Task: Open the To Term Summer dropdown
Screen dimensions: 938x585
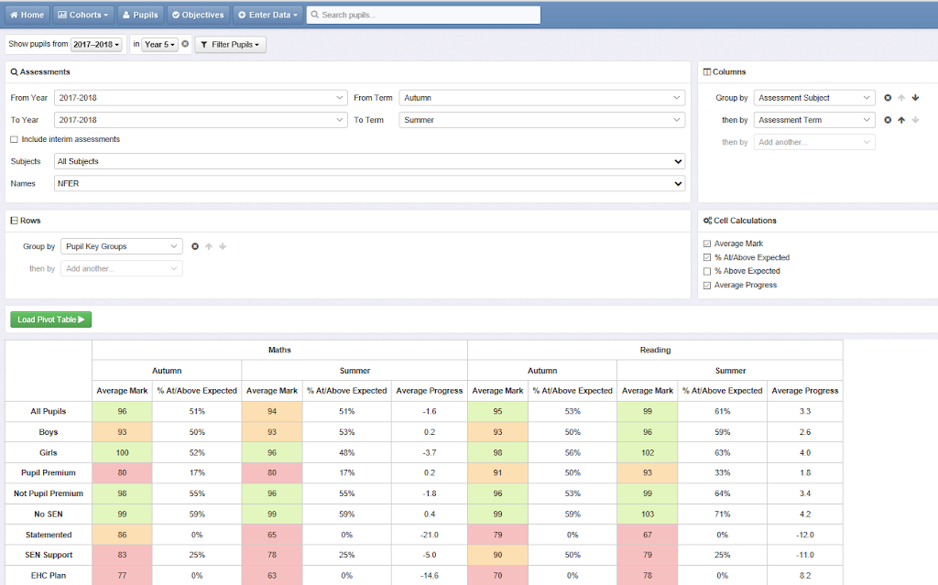Action: point(542,120)
